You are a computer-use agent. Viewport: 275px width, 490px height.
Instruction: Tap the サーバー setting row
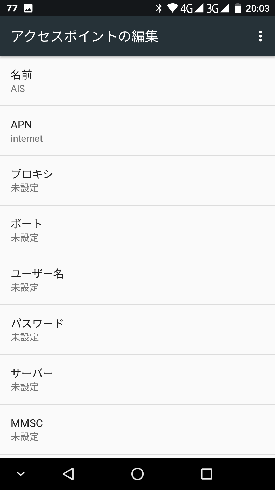tap(137, 380)
